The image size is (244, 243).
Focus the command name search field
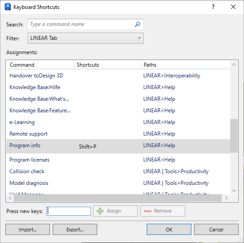click(86, 24)
